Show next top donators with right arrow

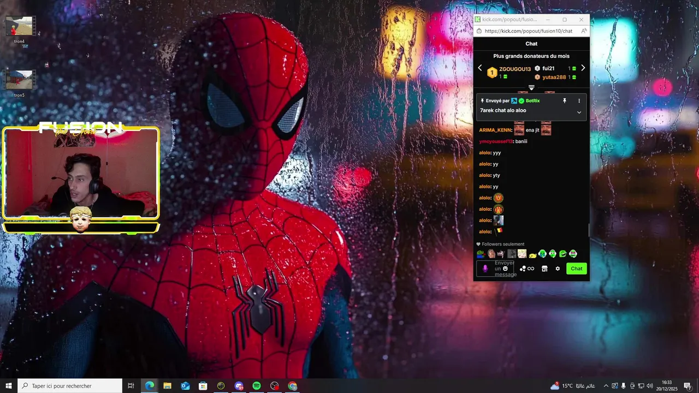[583, 68]
